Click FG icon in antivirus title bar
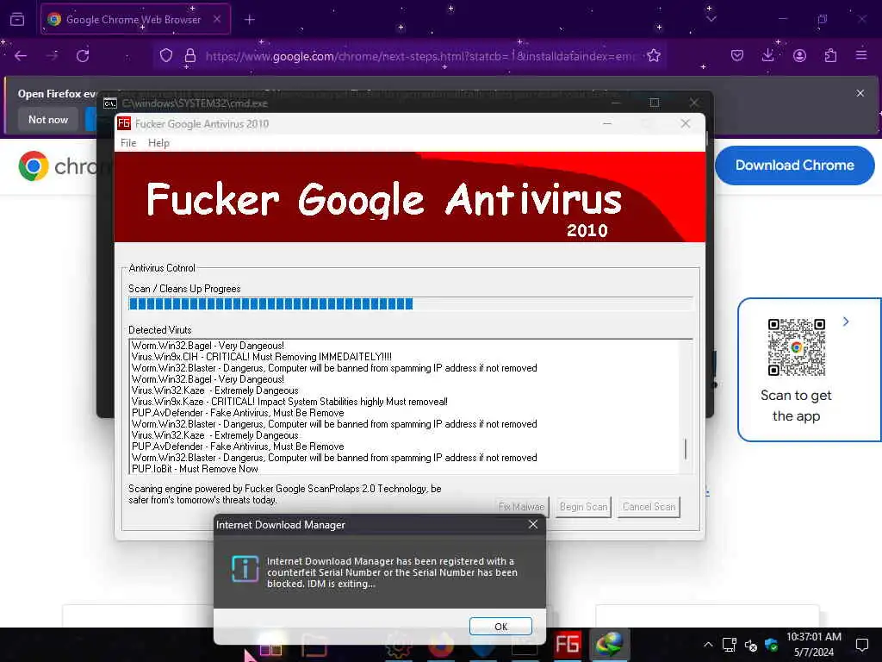 click(124, 123)
